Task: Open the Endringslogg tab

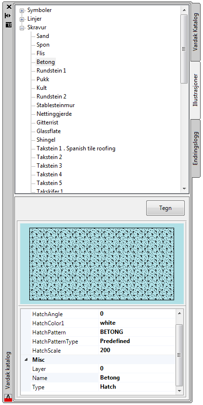Action: (196, 148)
